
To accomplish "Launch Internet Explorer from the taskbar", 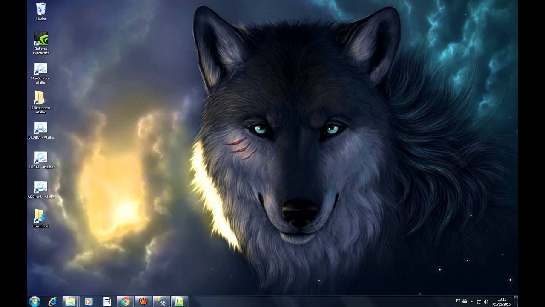I will pyautogui.click(x=53, y=301).
